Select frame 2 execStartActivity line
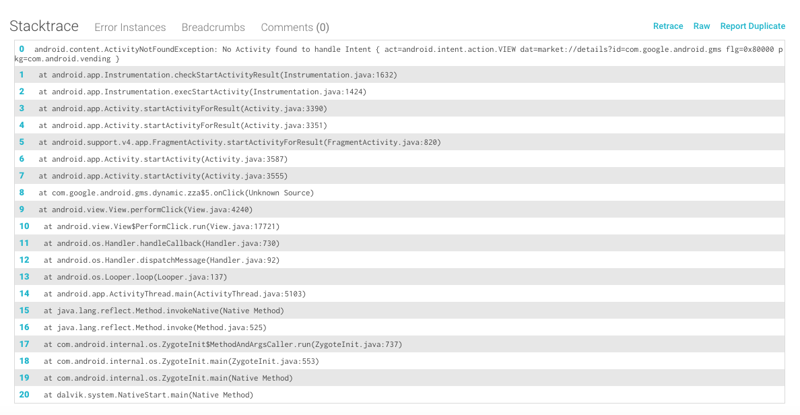The height and width of the screenshot is (415, 800). pos(202,92)
